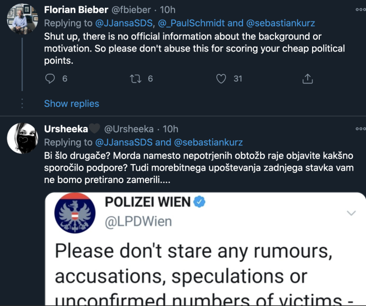This screenshot has width=366, height=306.
Task: Like Florian Bieber's tweet
Action: point(221,79)
